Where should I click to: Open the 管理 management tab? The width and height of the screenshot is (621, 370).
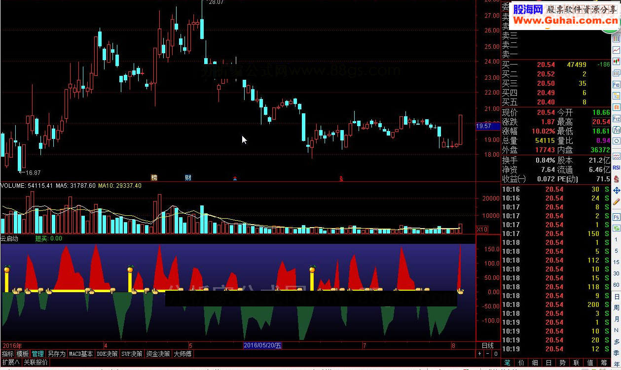[x=38, y=354]
